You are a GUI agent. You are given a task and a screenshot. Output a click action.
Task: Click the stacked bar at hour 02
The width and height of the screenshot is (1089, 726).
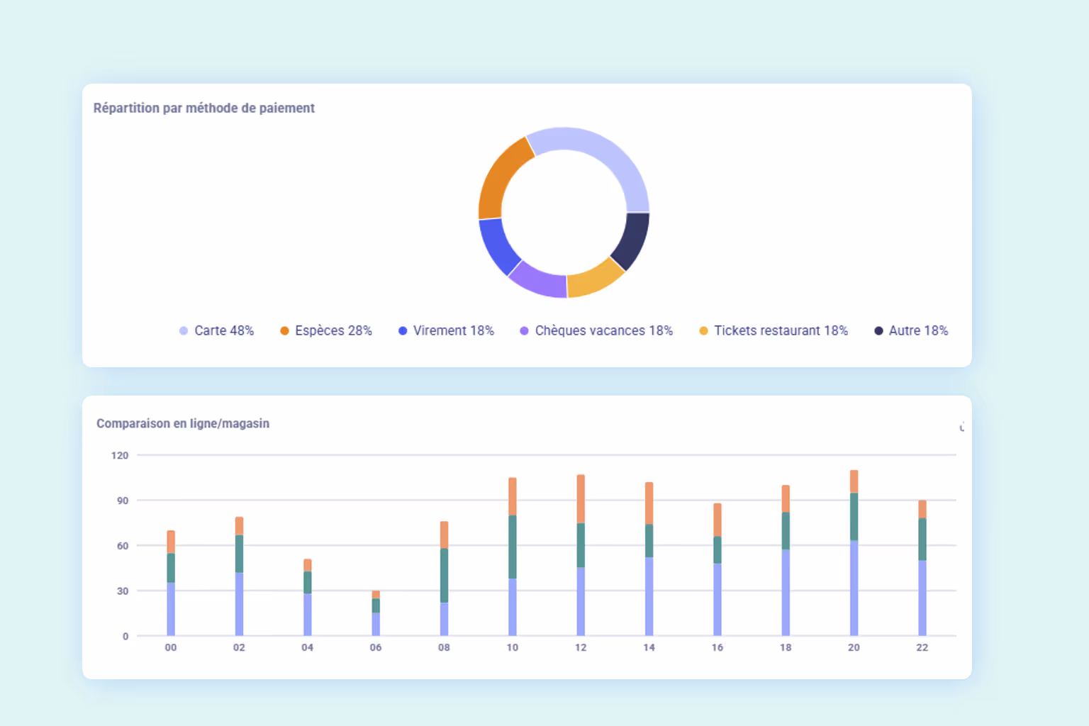coord(239,576)
